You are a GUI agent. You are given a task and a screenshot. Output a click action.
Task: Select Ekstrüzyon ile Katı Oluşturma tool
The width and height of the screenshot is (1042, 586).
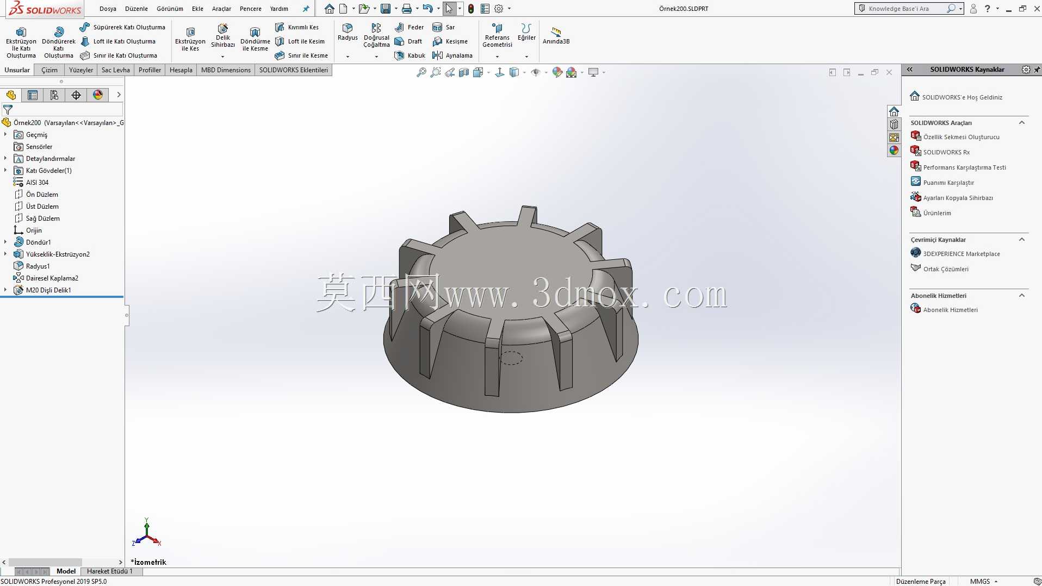point(21,42)
